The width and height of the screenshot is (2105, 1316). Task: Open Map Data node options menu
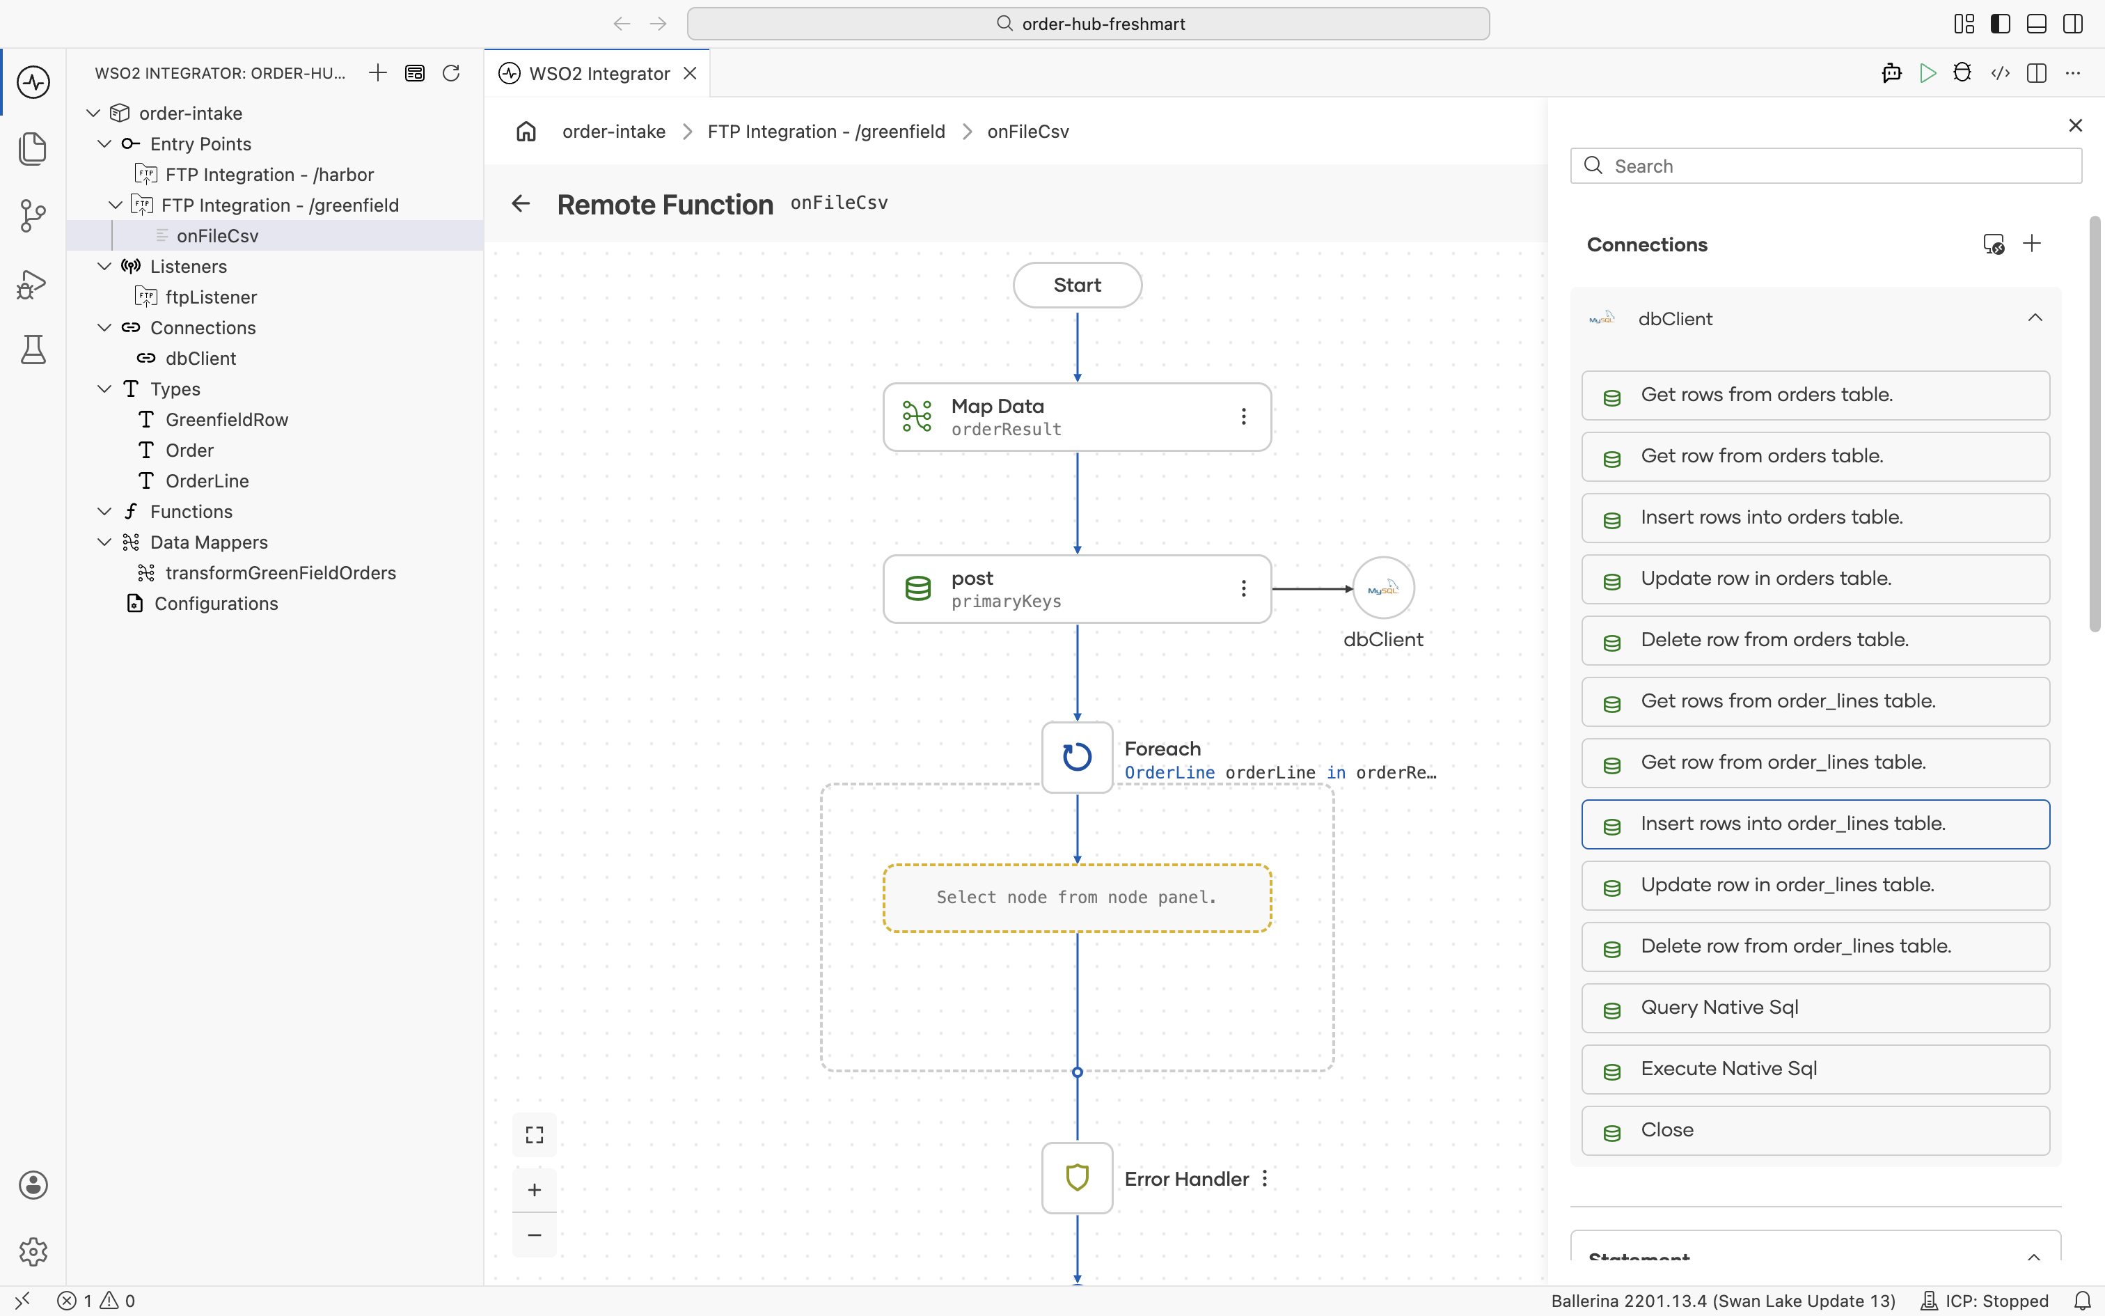[1244, 417]
